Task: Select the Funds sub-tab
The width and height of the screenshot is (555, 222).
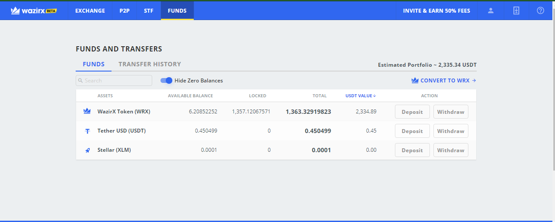Action: point(94,64)
